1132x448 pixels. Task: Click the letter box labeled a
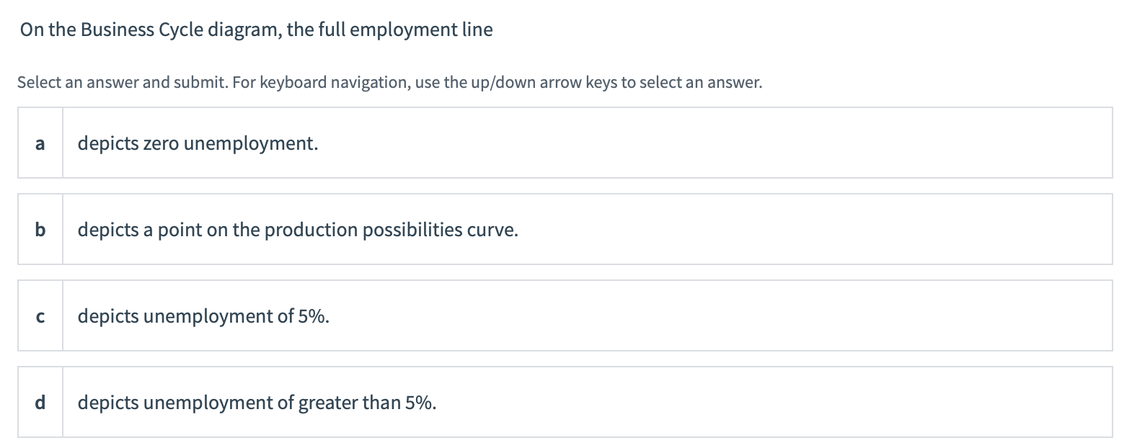point(40,143)
